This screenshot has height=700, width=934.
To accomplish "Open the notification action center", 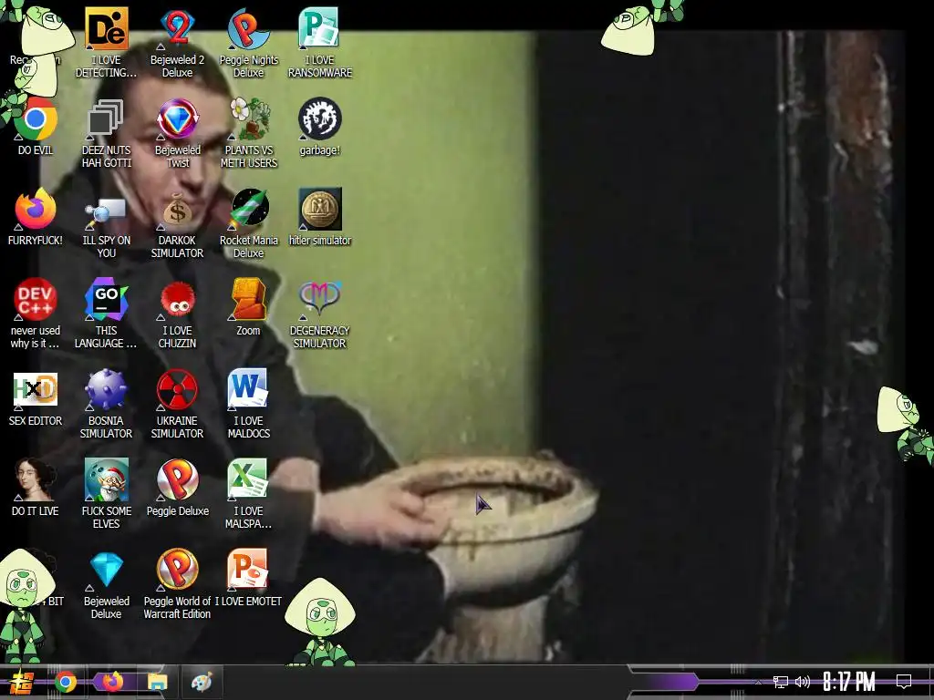I will (x=904, y=682).
